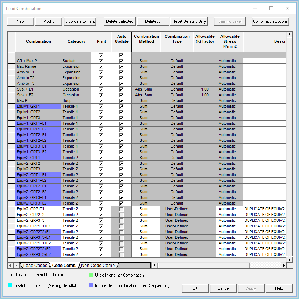Click the grid's vertical scroll up arrow
Screen dimensions: 299x299
pos(289,35)
